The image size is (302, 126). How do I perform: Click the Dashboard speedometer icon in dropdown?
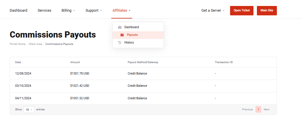[x=120, y=27]
